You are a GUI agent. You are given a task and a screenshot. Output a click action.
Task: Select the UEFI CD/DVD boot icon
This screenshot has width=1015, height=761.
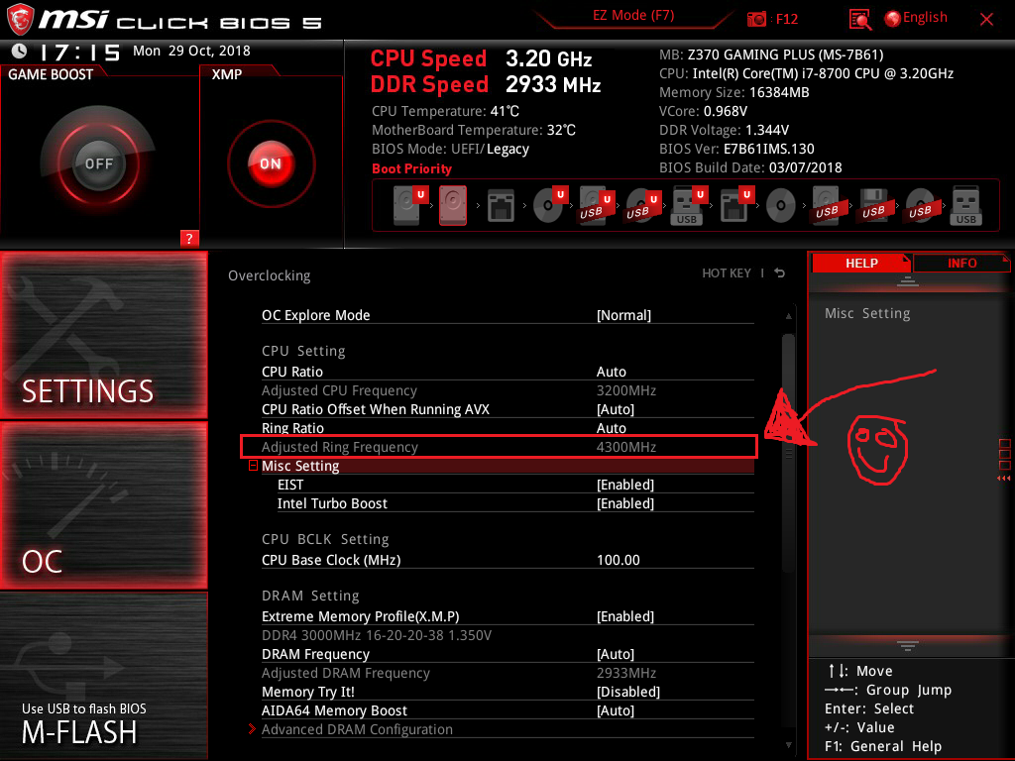coord(549,205)
